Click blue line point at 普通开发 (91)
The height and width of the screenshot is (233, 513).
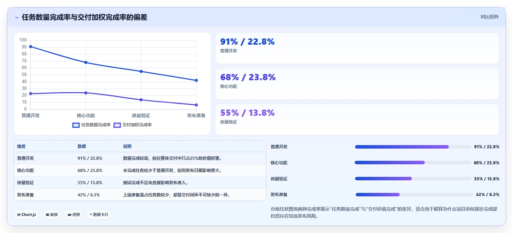coord(31,46)
